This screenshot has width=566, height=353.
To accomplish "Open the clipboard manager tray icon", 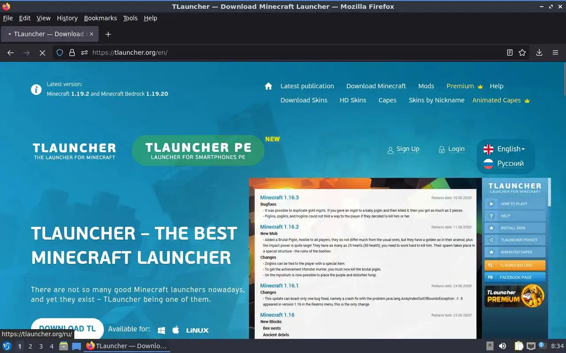I will (519, 346).
